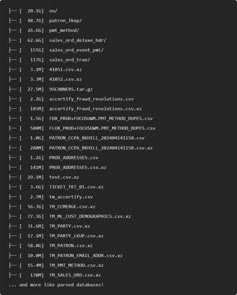Click the PROD_ADDRESSES.csv file
Image resolution: width=237 pixels, height=295 pixels.
click(74, 158)
